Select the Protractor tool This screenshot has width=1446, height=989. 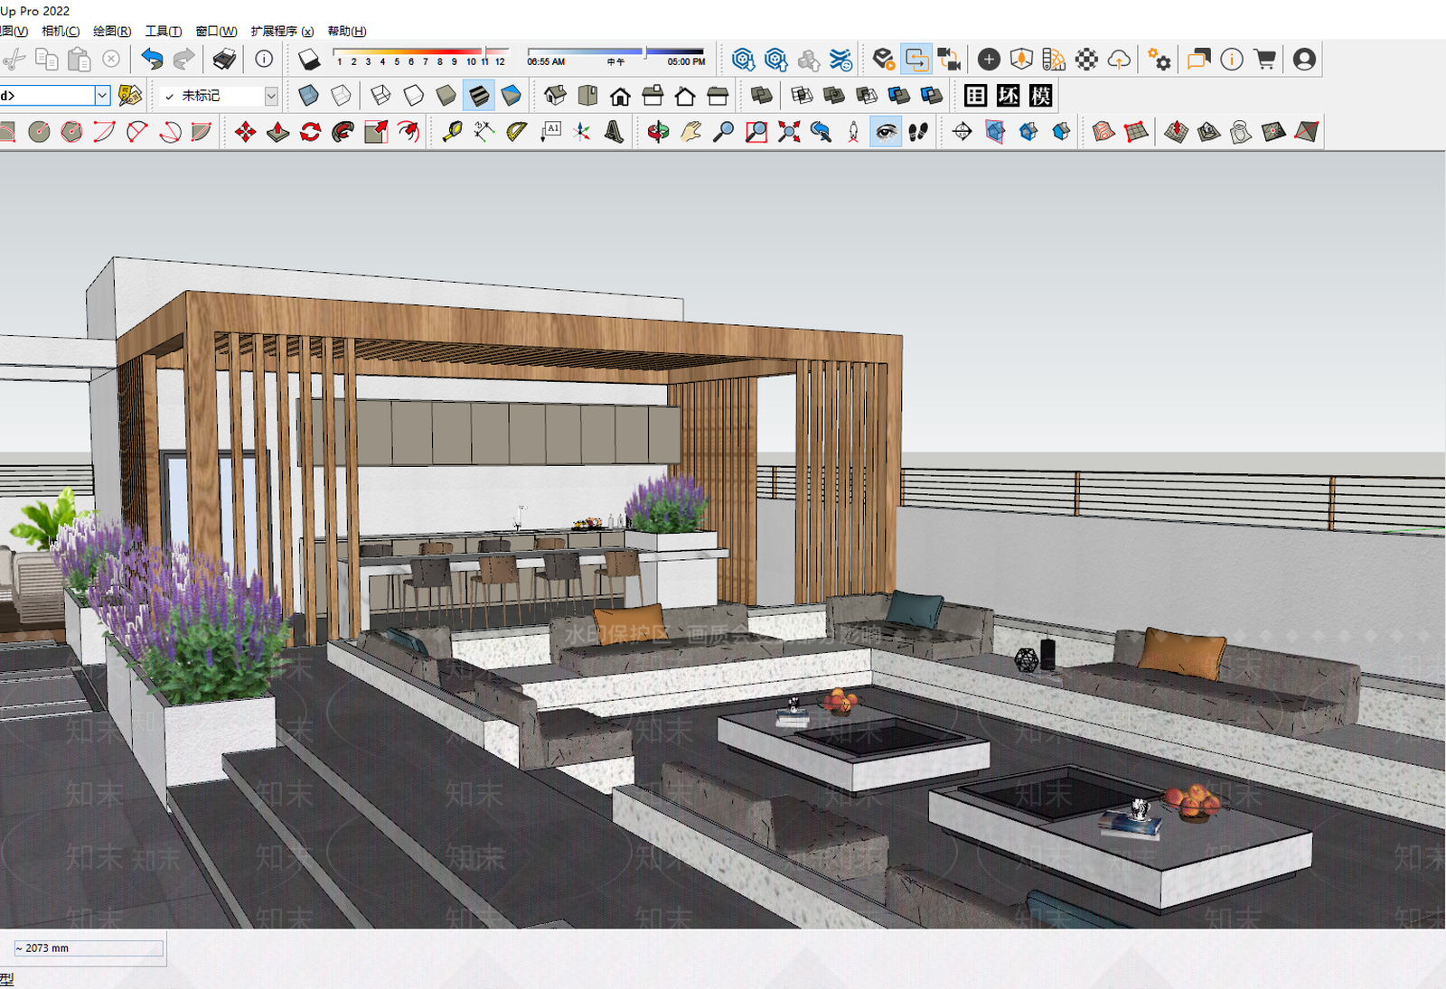(x=516, y=132)
